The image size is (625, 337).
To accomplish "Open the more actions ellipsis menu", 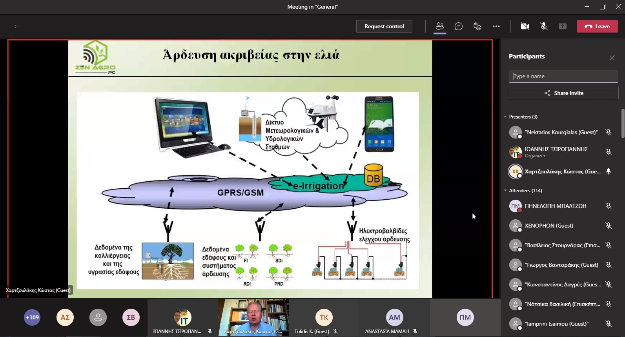I will [496, 26].
